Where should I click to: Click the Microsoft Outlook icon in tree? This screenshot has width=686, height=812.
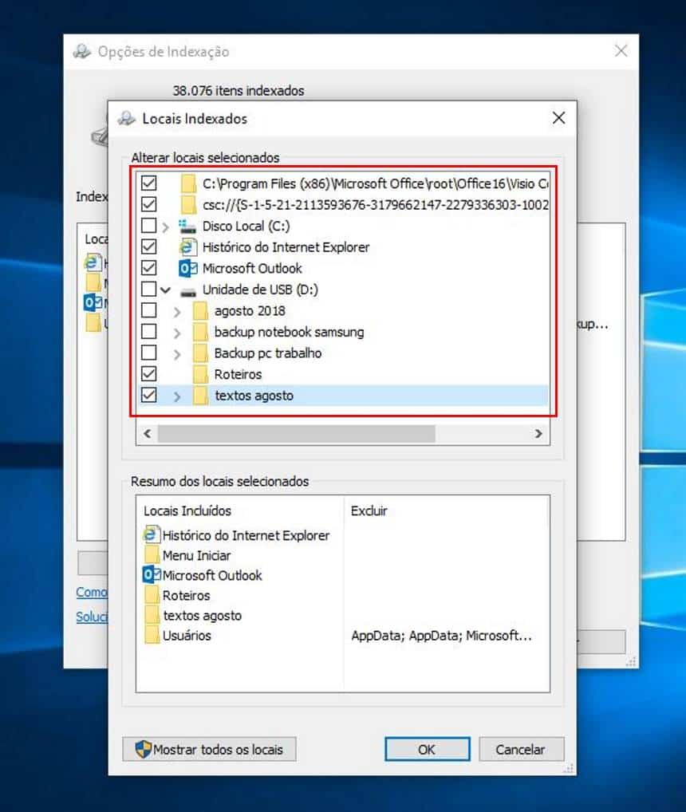[x=188, y=269]
